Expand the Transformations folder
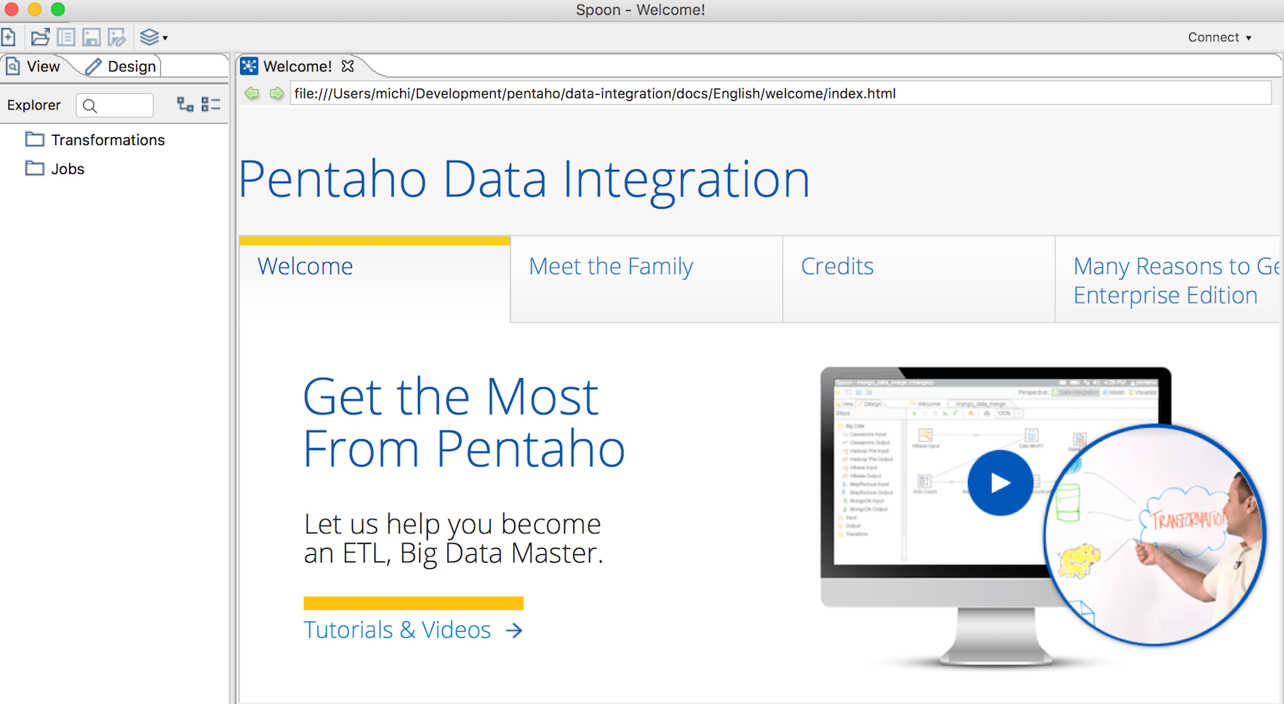Viewport: 1284px width, 704px height. 108,140
